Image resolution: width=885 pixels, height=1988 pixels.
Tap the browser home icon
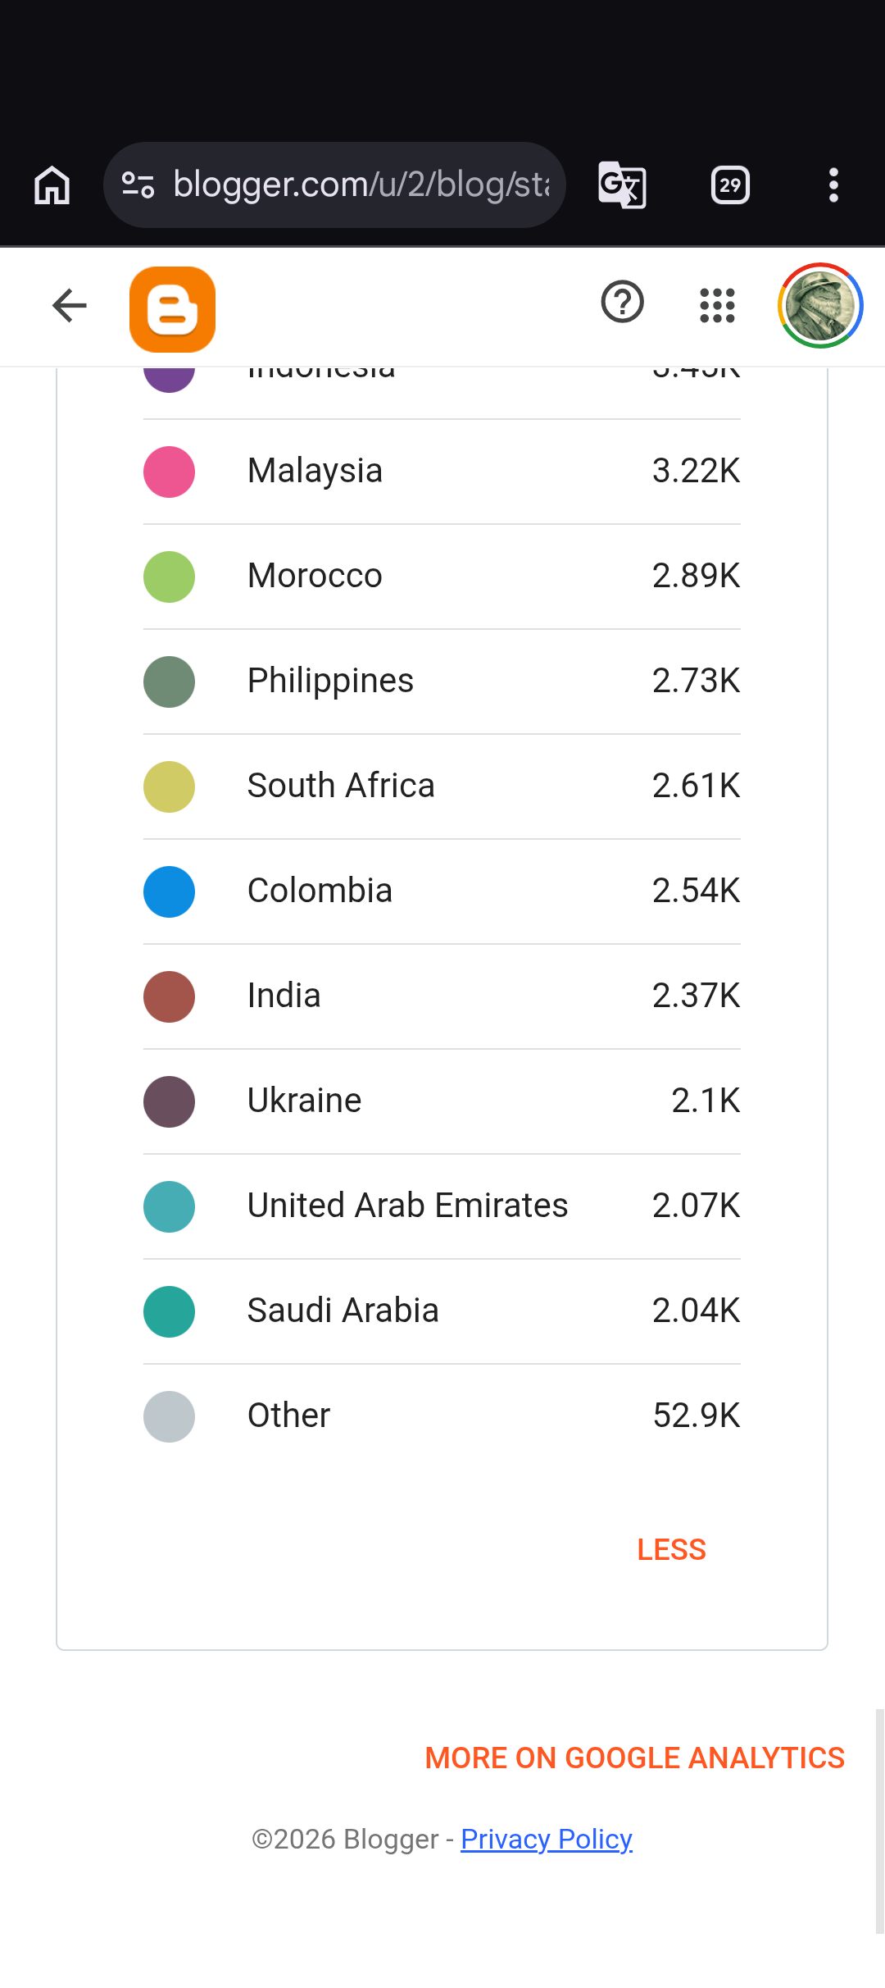tap(52, 185)
